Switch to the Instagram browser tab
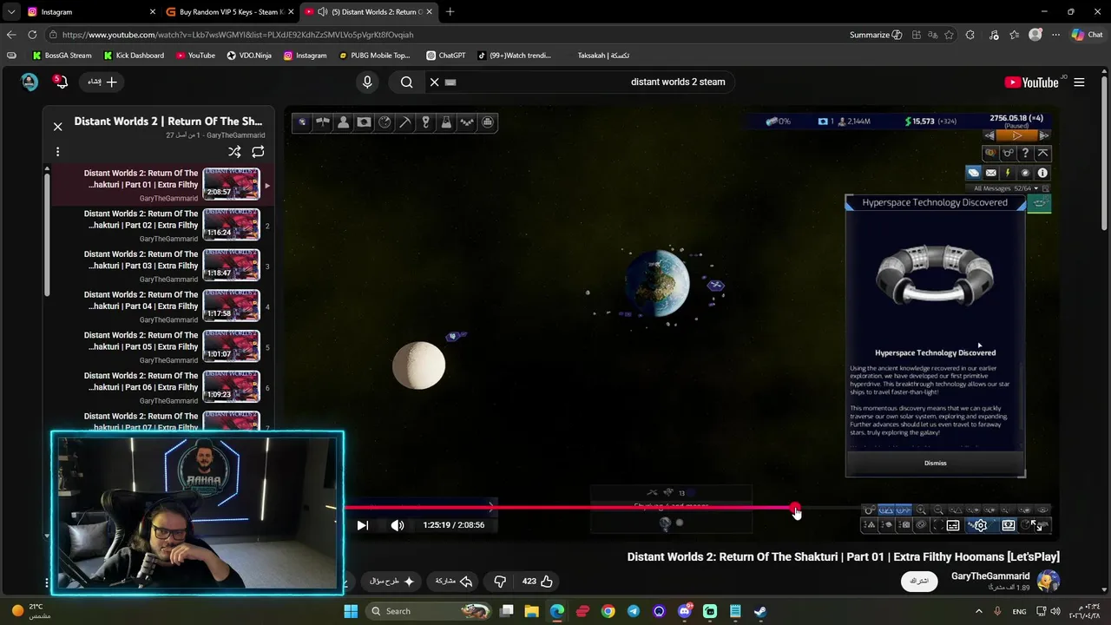The height and width of the screenshot is (625, 1111). click(x=91, y=12)
